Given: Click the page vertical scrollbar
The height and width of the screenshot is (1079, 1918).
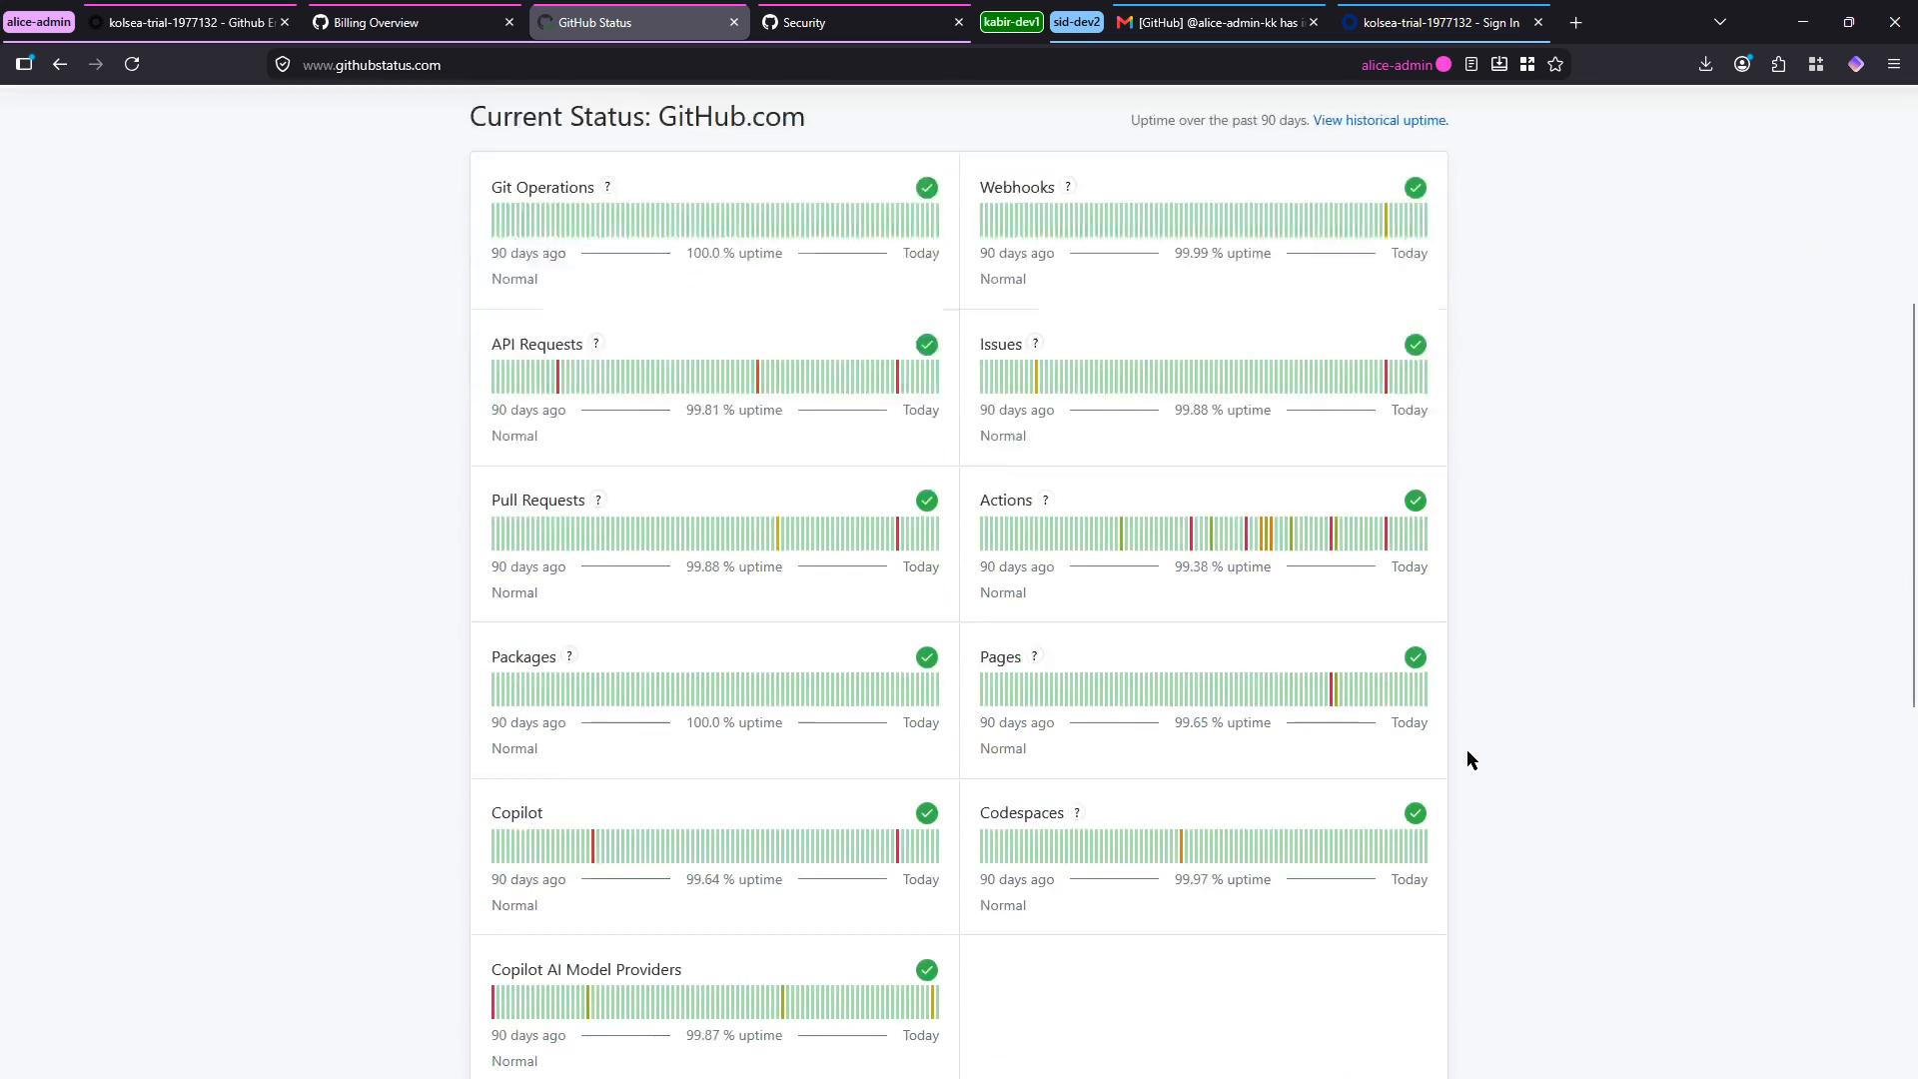Looking at the screenshot, I should point(1914,505).
